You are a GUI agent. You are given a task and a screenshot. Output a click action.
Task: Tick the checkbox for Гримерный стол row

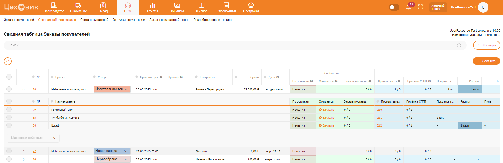[9, 109]
